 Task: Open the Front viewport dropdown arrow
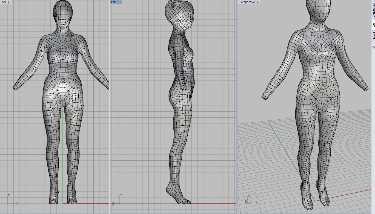[10, 2]
